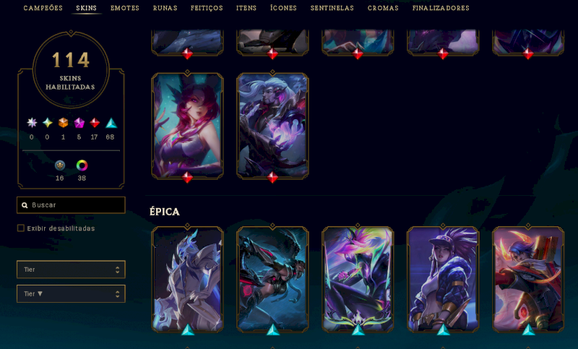Open the Emotes tab
578x349 pixels.
[124, 8]
